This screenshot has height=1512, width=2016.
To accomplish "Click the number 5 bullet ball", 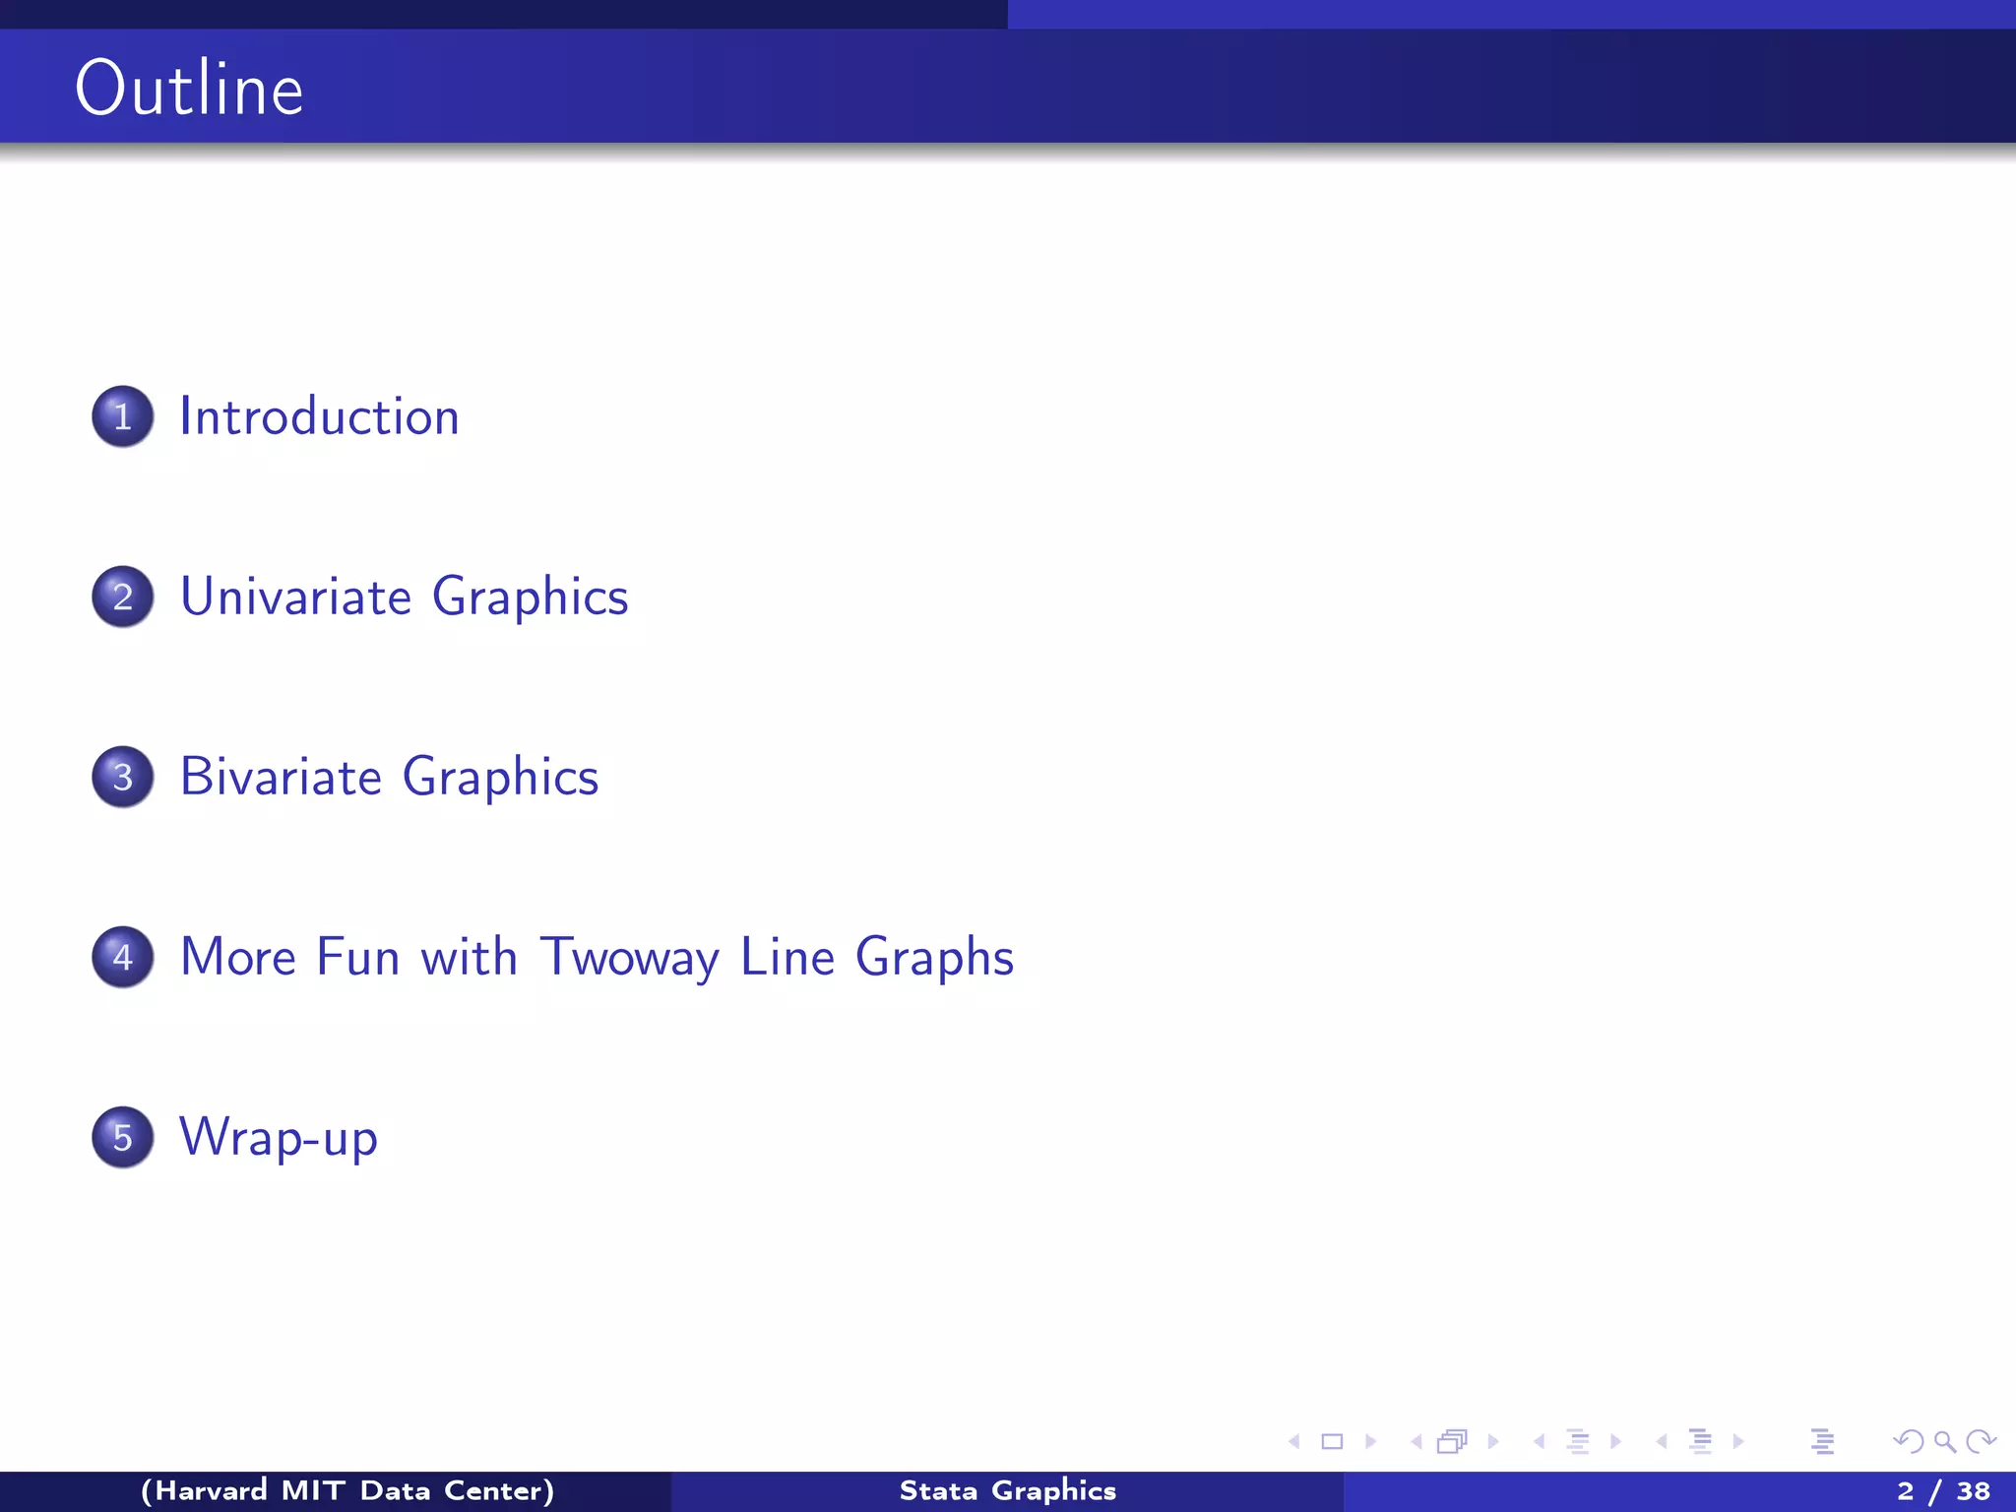I will (x=123, y=1137).
